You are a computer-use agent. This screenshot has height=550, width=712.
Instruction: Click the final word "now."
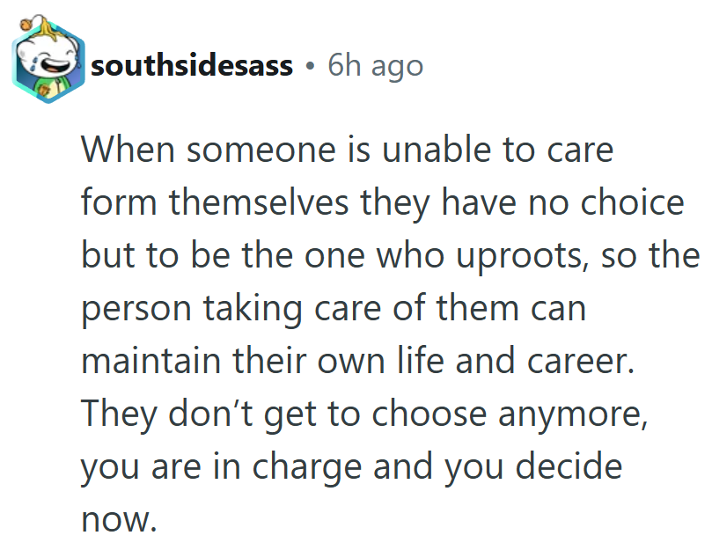pos(119,520)
